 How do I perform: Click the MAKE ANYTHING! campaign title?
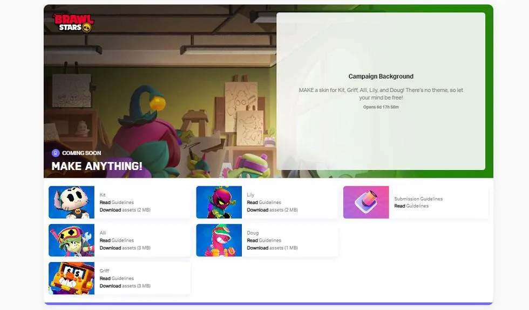tap(97, 166)
